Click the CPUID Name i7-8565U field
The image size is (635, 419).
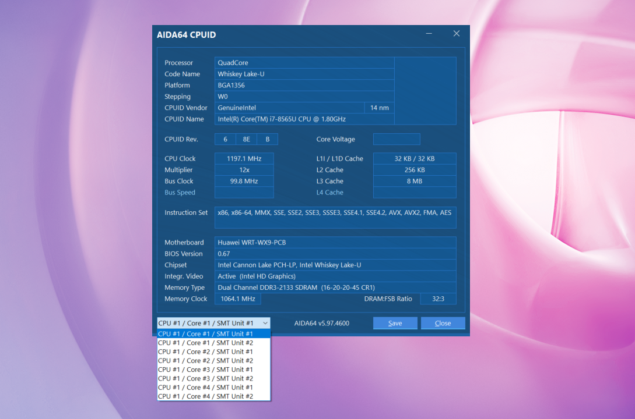coord(304,119)
